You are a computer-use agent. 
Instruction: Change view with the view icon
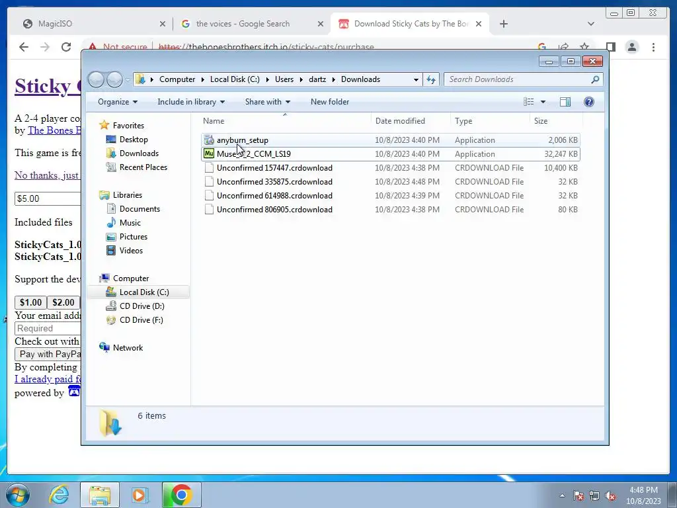[x=528, y=101]
